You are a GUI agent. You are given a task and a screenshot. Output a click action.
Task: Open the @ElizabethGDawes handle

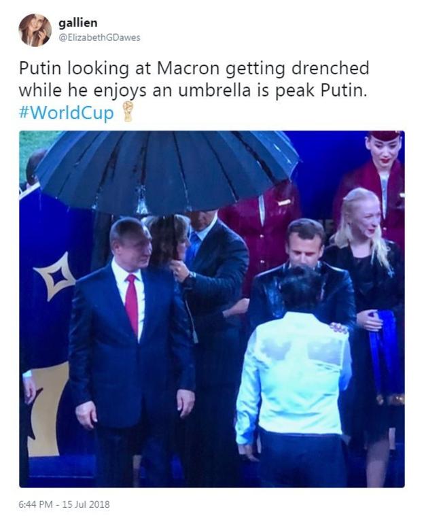[99, 37]
